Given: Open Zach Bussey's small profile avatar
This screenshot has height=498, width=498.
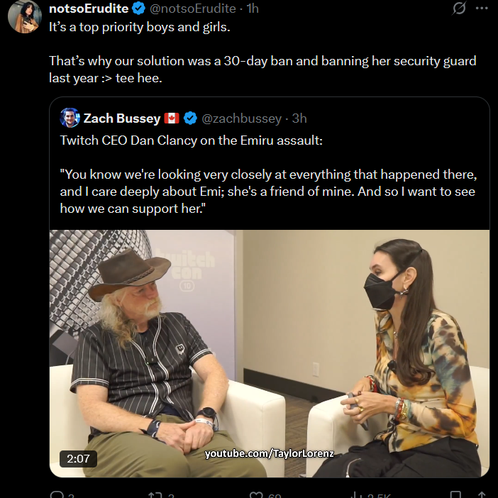Looking at the screenshot, I should [70, 118].
